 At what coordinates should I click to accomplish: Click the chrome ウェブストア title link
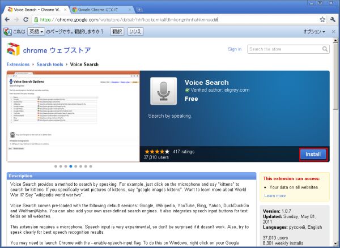point(57,50)
